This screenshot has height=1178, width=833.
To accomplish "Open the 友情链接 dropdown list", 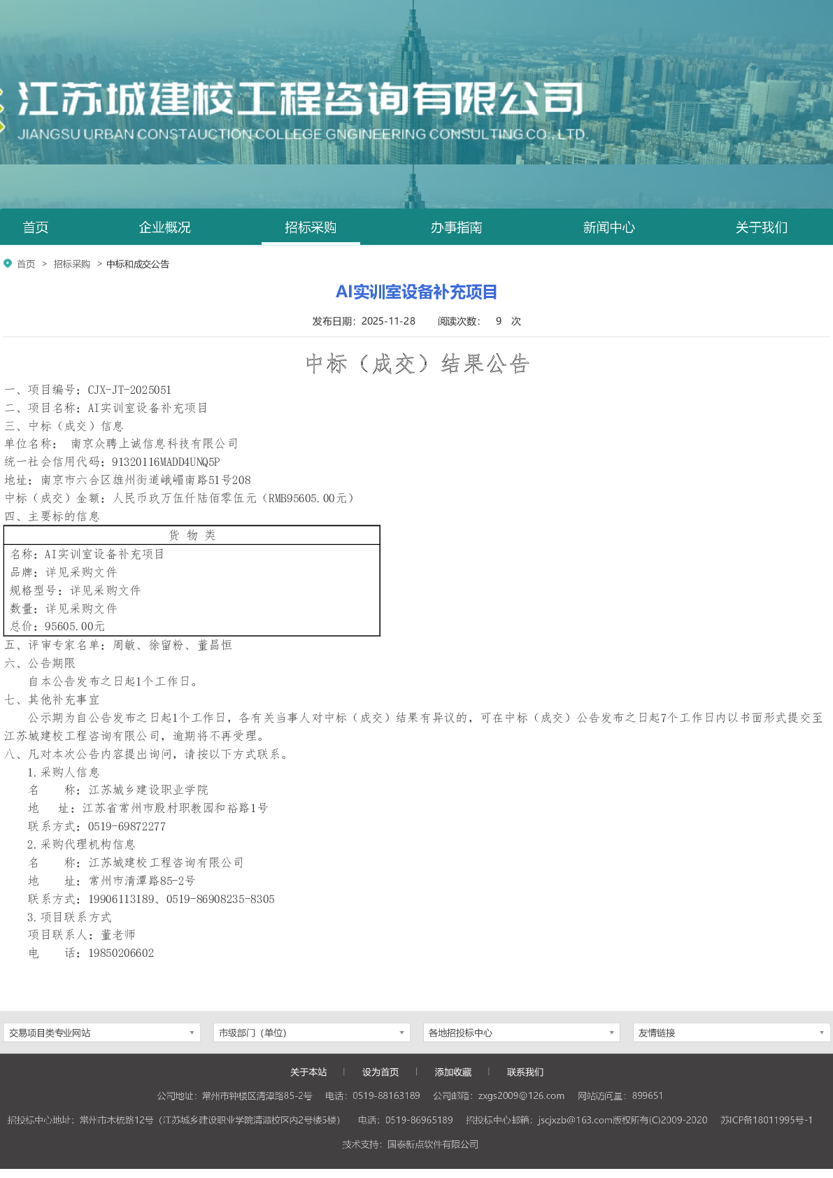I will coord(732,1032).
